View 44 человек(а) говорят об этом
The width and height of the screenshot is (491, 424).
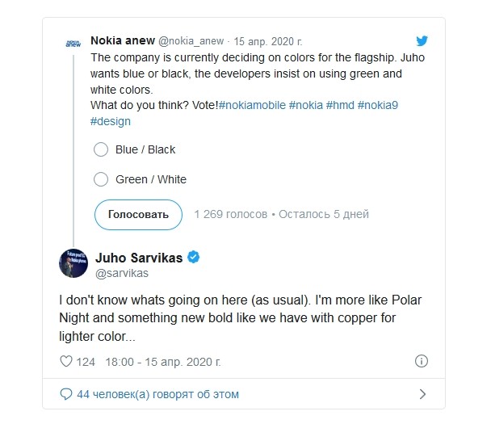pos(157,394)
